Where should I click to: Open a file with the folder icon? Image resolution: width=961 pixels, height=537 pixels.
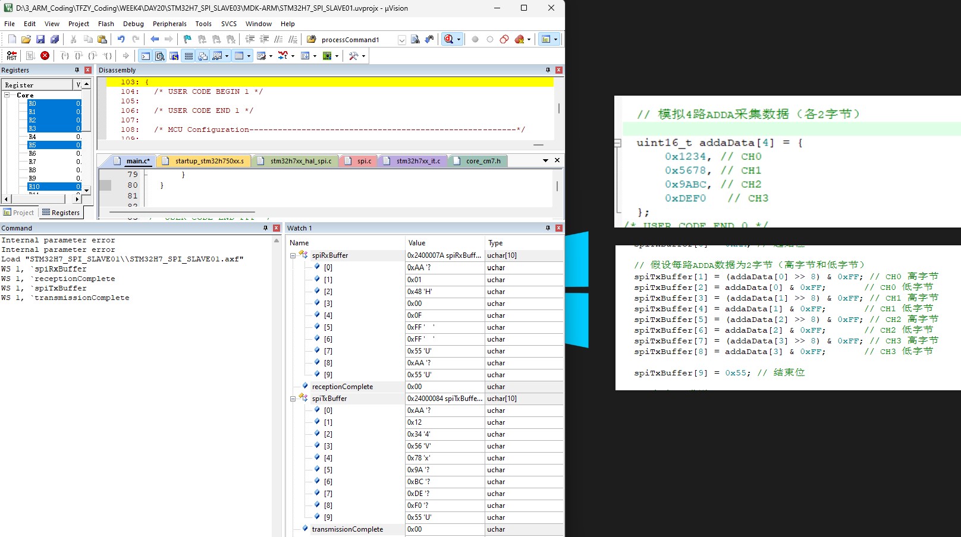click(26, 39)
